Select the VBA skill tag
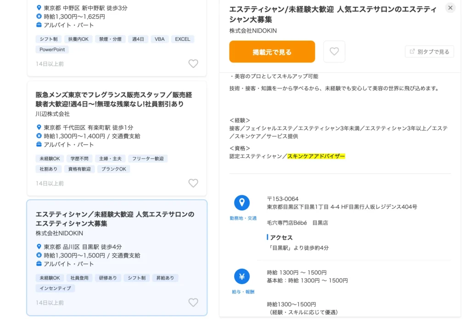 [159, 39]
